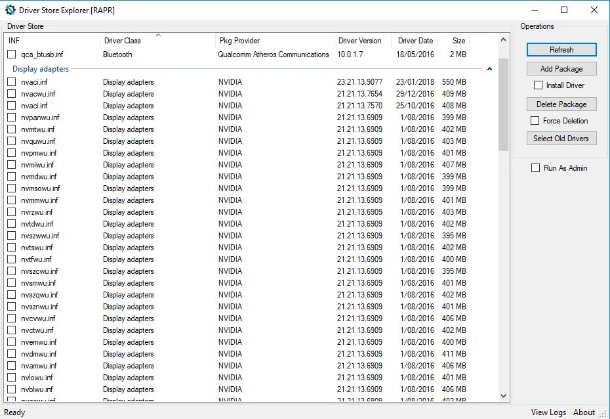Open View Logs link
The height and width of the screenshot is (419, 610).
548,412
